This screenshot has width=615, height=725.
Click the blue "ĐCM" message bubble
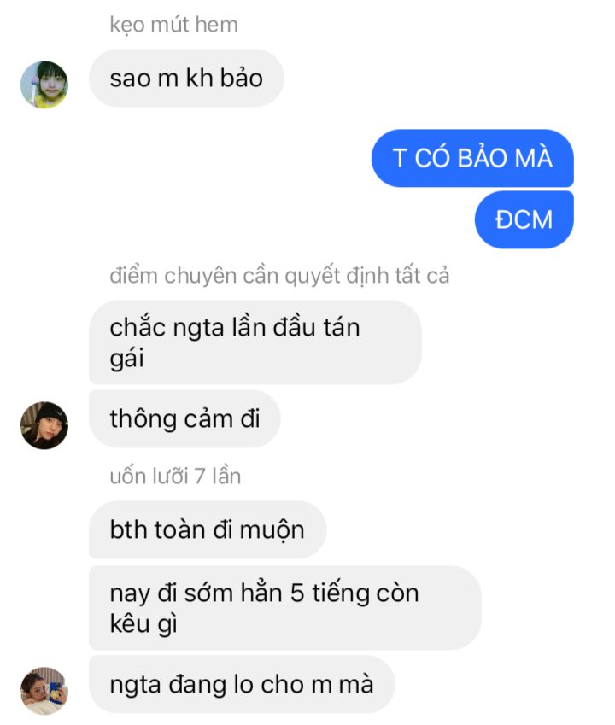click(x=524, y=219)
